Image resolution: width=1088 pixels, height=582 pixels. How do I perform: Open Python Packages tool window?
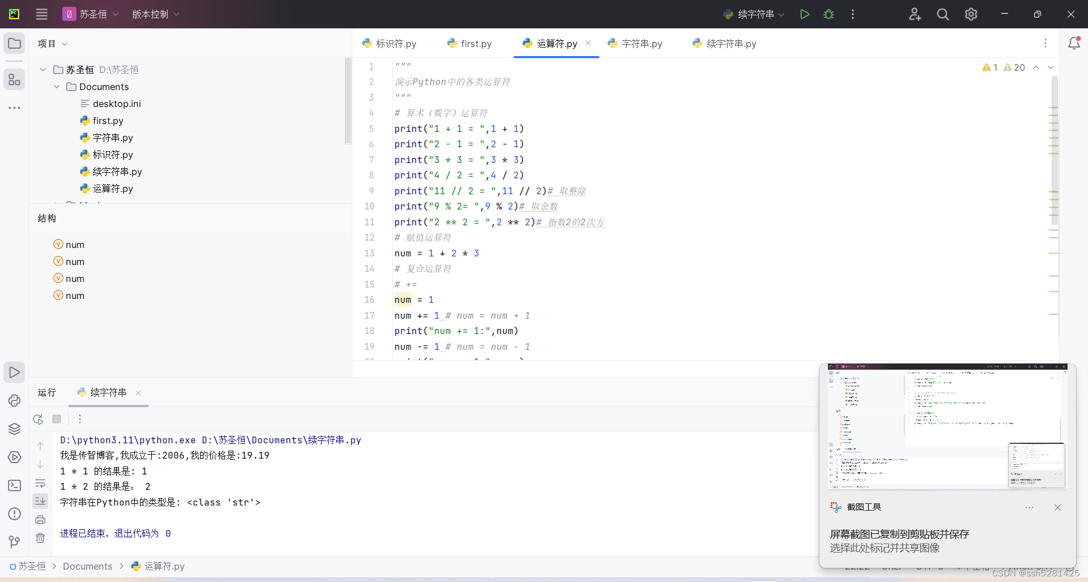click(15, 401)
